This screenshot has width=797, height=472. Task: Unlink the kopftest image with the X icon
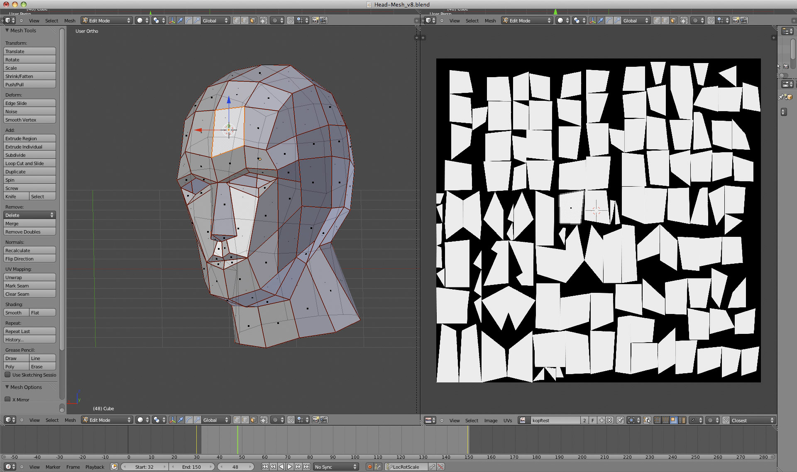point(609,420)
